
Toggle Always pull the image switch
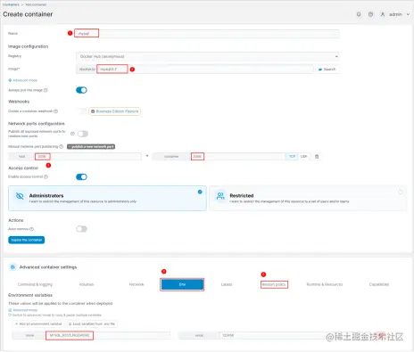(x=81, y=90)
